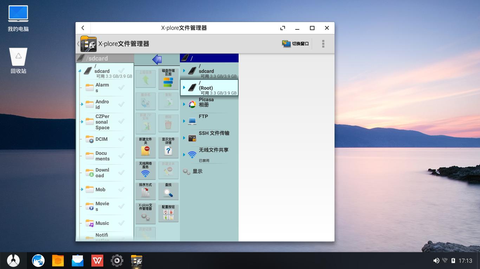Tick the checkmark beside Mob

point(122,189)
